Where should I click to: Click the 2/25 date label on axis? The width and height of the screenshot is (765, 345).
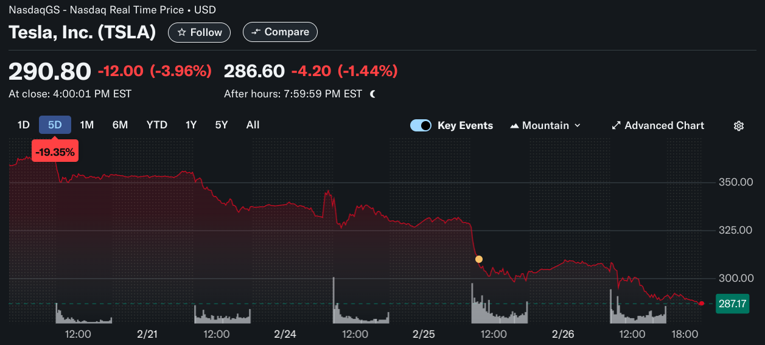pyautogui.click(x=424, y=334)
